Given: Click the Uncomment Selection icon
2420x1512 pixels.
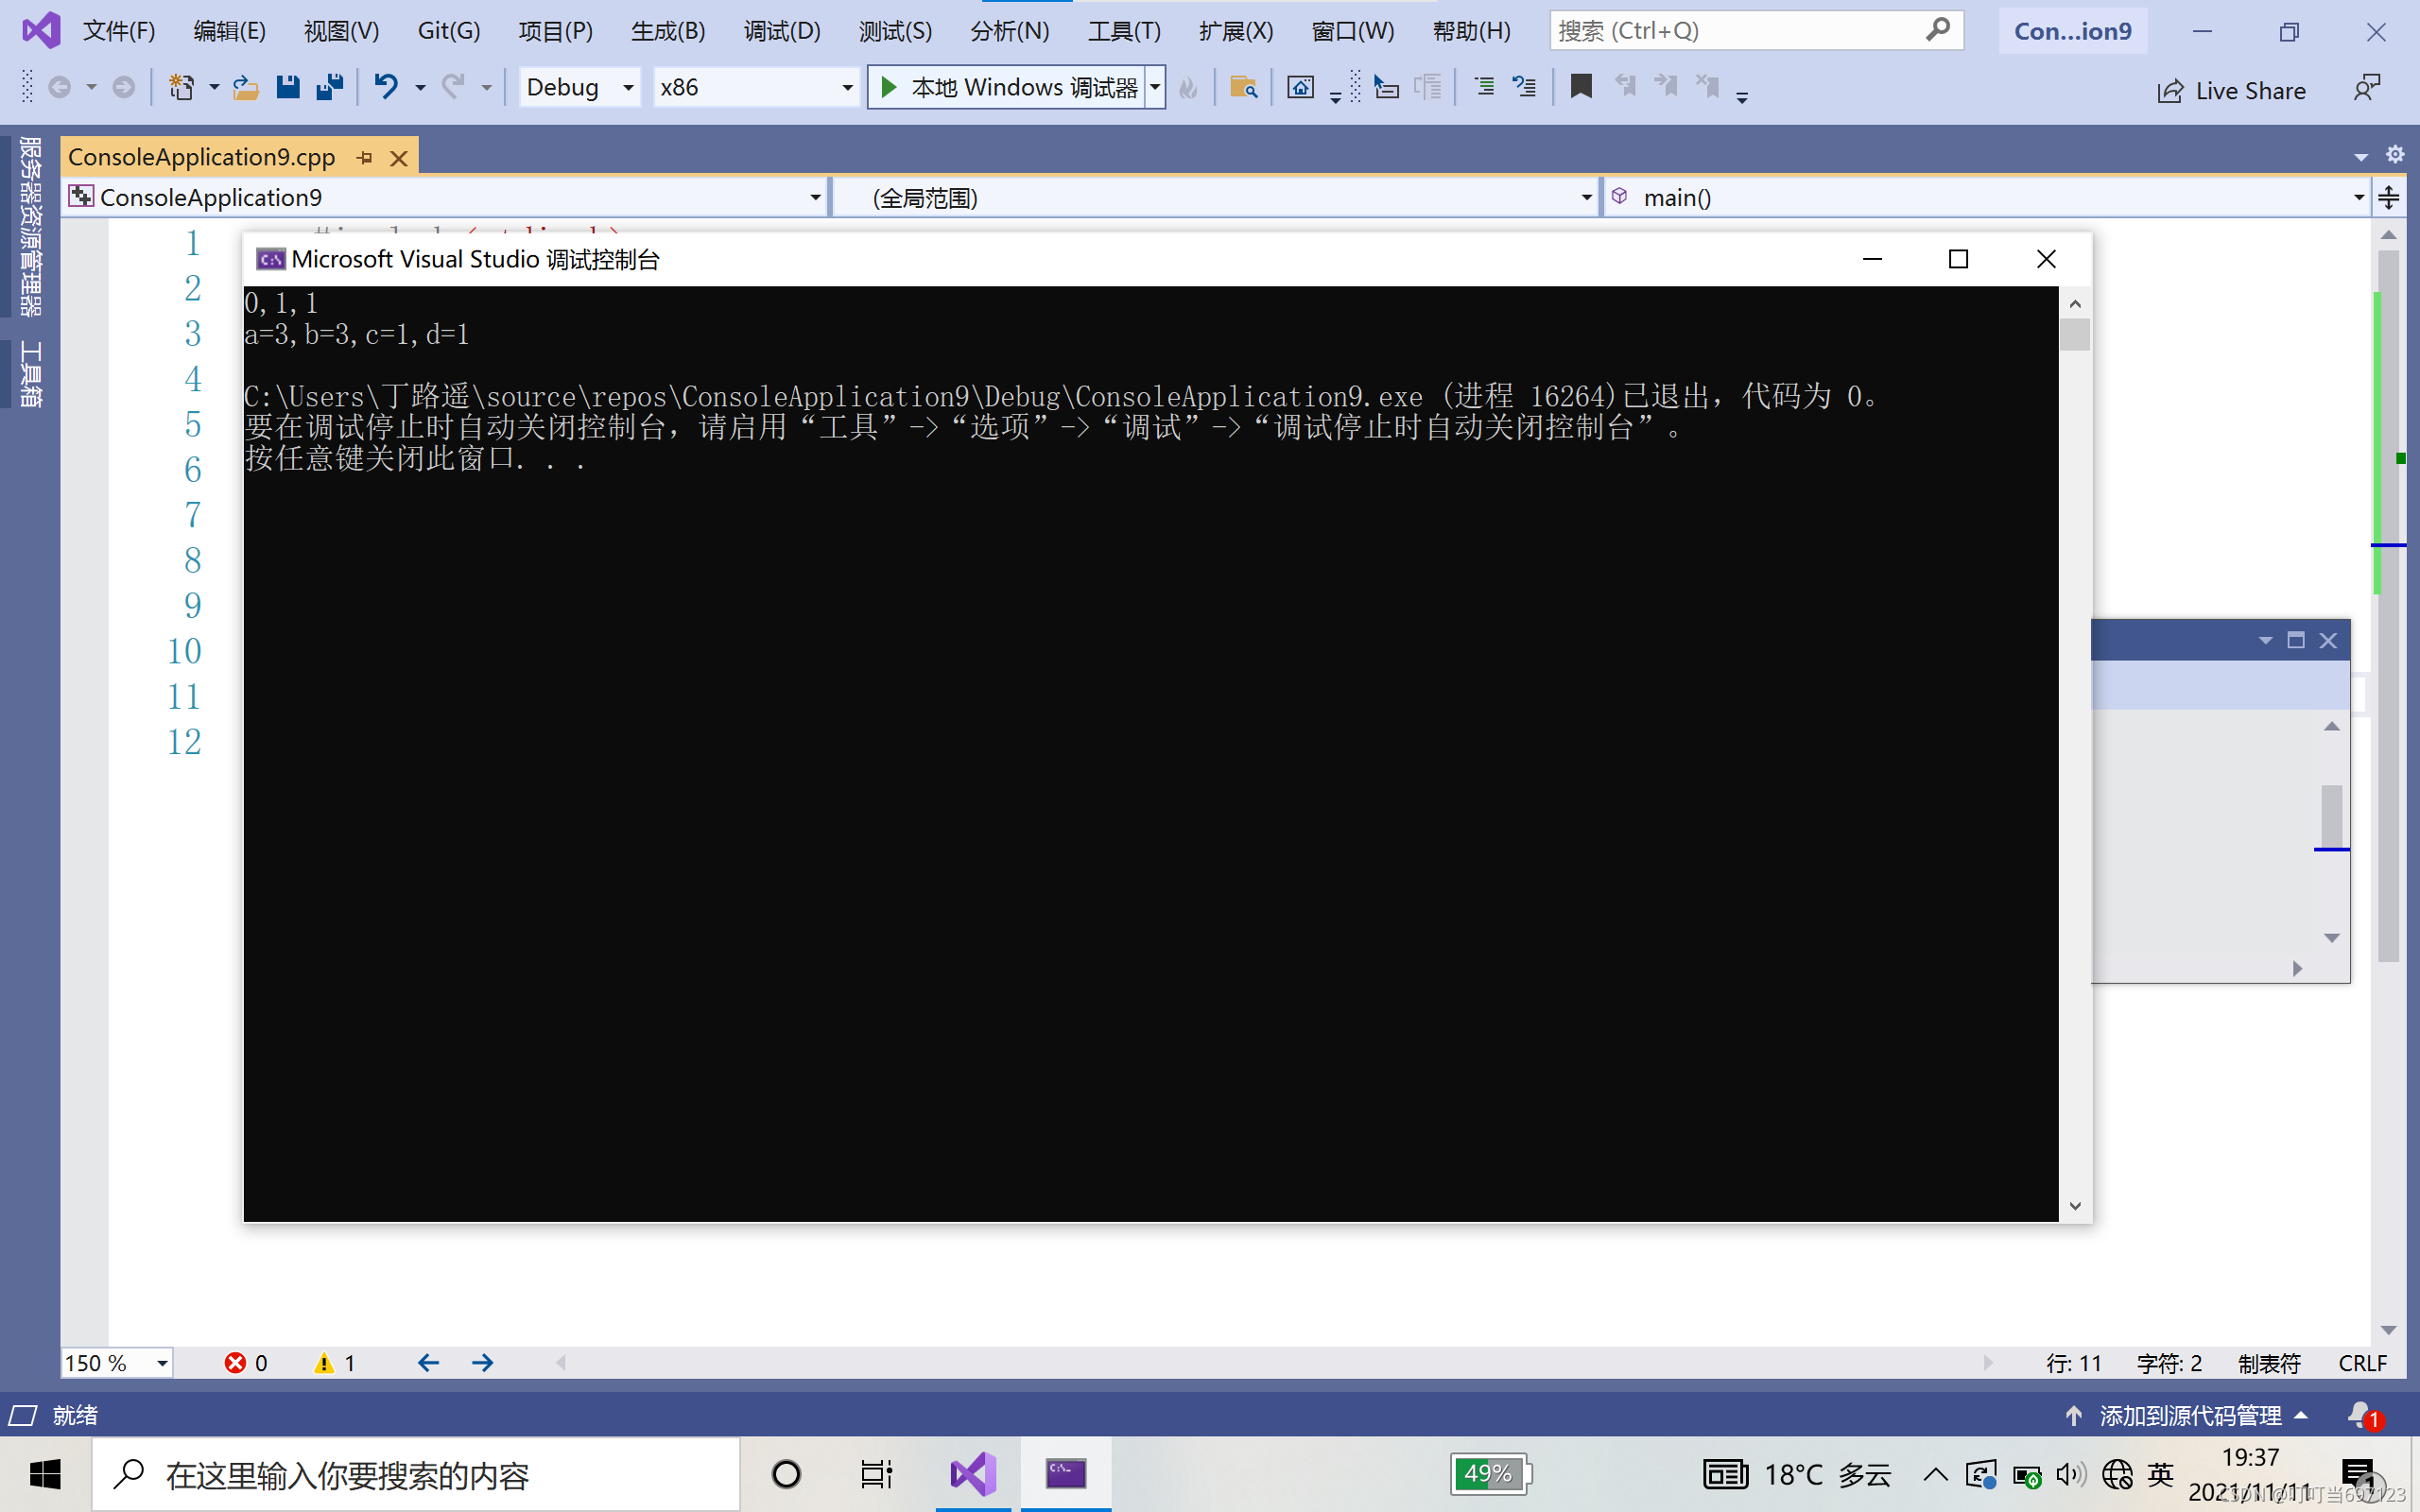Looking at the screenshot, I should pos(1524,88).
